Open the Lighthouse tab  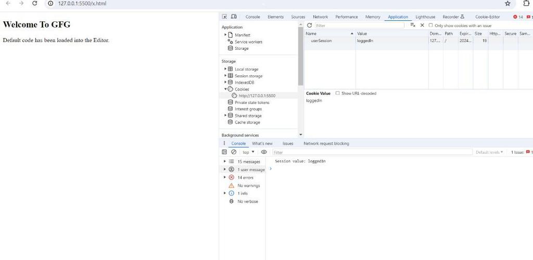425,17
